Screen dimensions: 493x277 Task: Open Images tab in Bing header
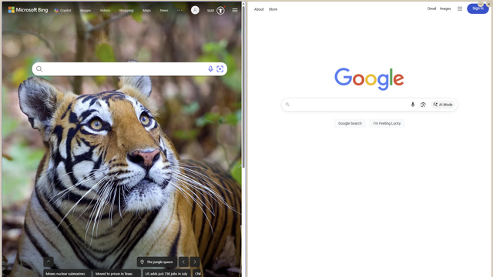click(x=86, y=10)
